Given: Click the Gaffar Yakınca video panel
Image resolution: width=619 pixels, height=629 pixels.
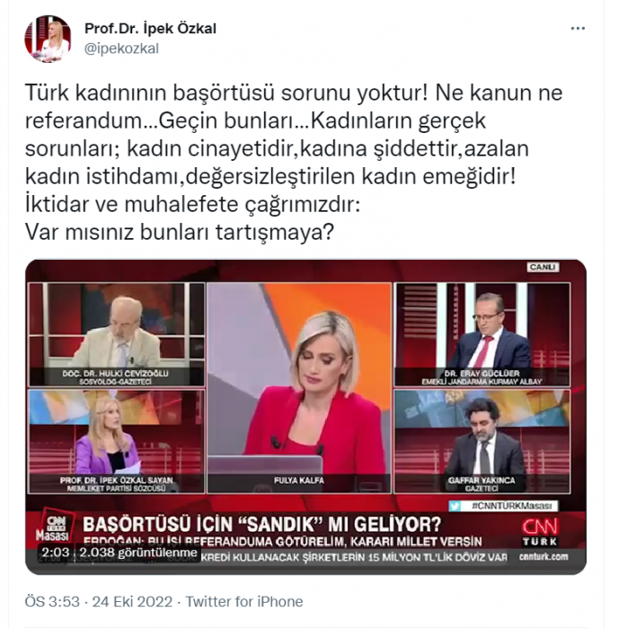Looking at the screenshot, I should coord(482,441).
